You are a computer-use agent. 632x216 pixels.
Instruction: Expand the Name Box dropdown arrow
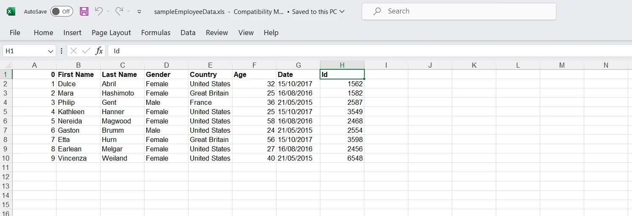[x=51, y=51]
